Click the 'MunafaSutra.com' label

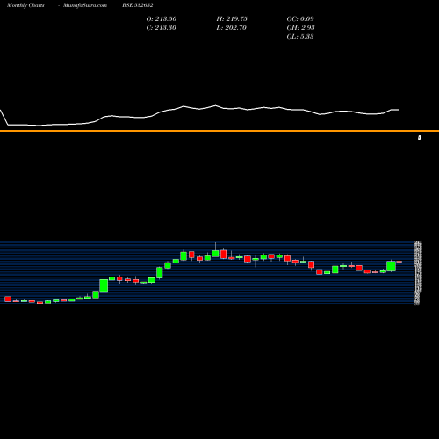point(85,5)
